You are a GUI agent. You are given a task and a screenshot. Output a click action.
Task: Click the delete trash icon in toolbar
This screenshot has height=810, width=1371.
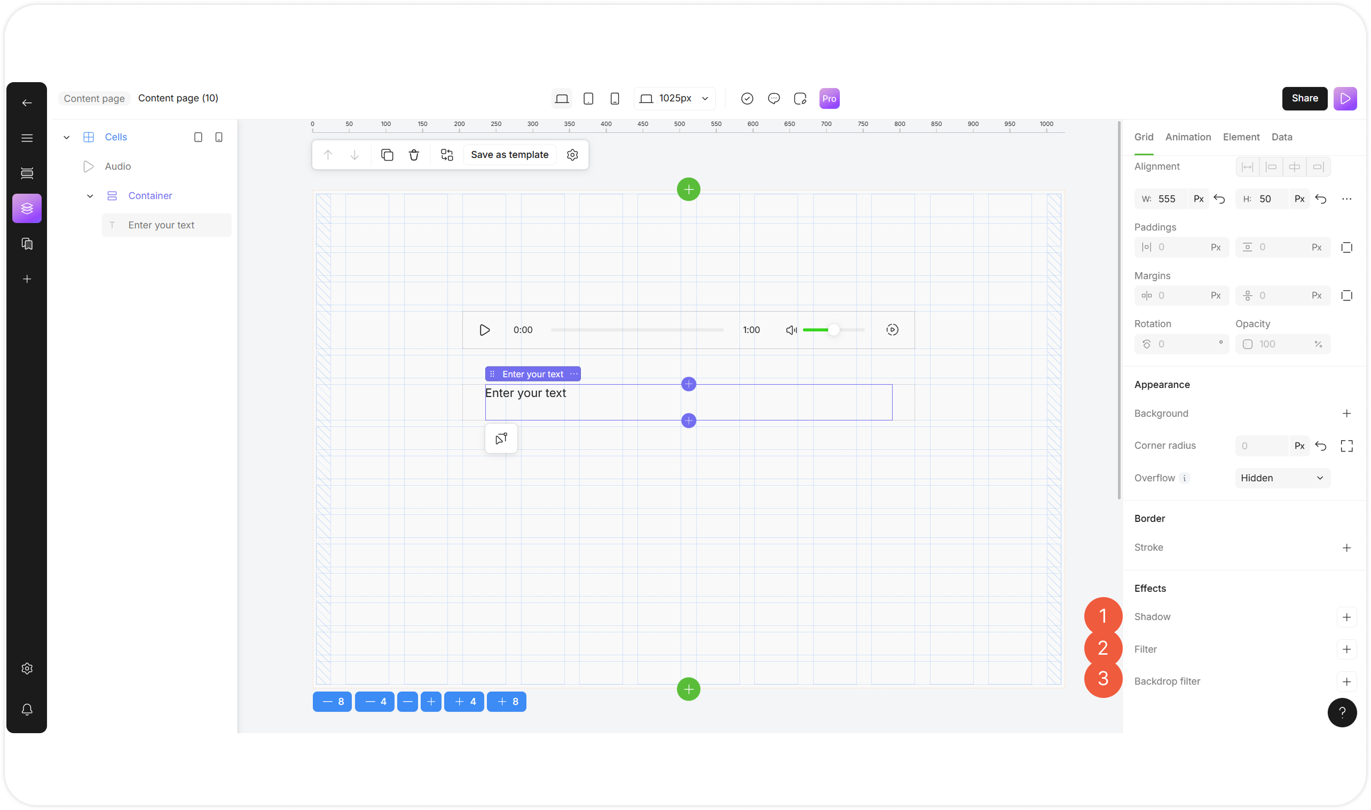pyautogui.click(x=414, y=155)
